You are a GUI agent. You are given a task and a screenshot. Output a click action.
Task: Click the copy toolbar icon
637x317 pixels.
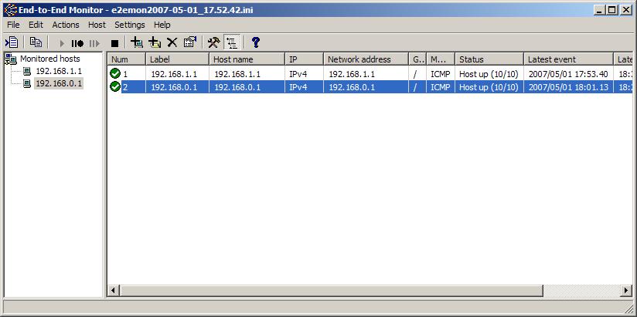[x=36, y=42]
